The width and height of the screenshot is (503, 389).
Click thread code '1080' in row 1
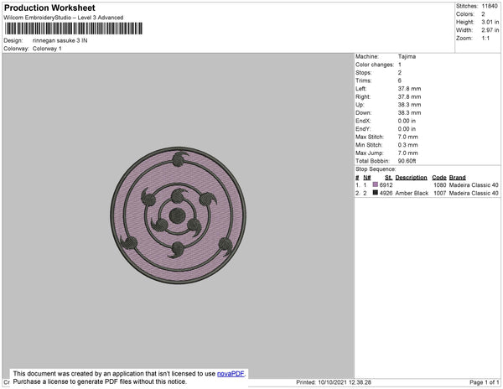coord(439,185)
